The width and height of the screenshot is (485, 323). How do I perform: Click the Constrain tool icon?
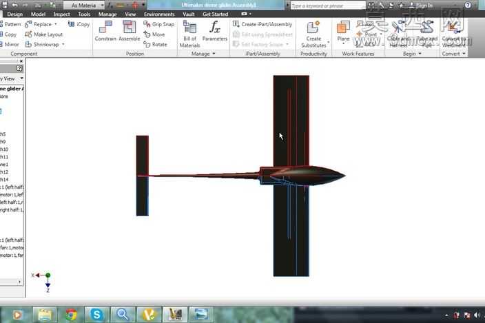point(105,30)
